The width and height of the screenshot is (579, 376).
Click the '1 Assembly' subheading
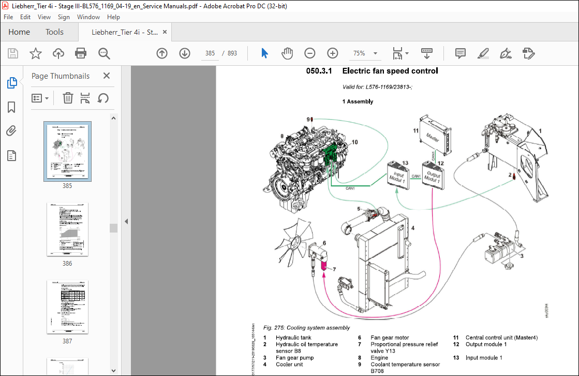tap(358, 102)
